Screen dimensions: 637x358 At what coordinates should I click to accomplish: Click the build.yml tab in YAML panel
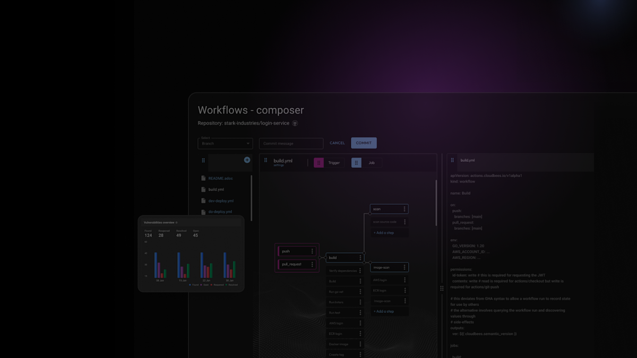pyautogui.click(x=468, y=160)
